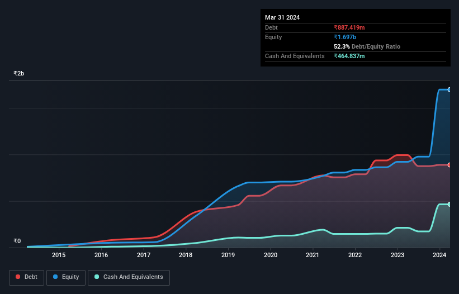Click the 2018 x-axis label
Viewport: 459px width, 294px height.
click(x=186, y=255)
